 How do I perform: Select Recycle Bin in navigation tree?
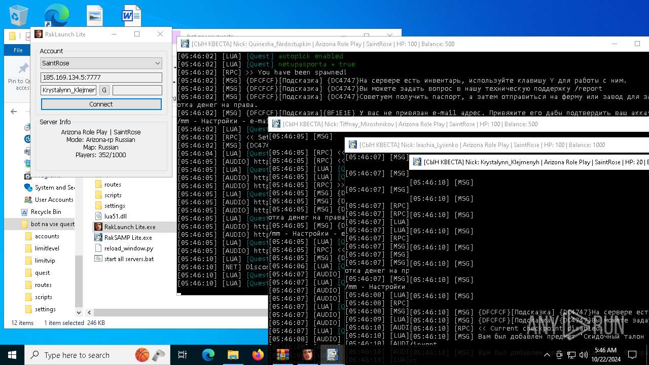(46, 212)
